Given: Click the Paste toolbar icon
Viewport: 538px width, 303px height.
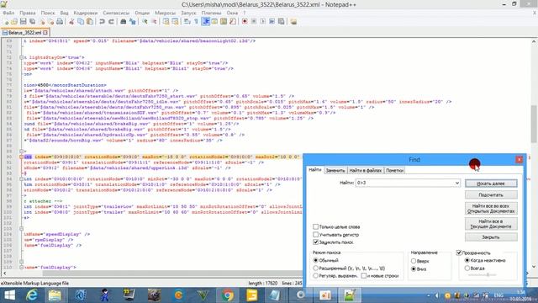Looking at the screenshot, I should tap(90, 22).
